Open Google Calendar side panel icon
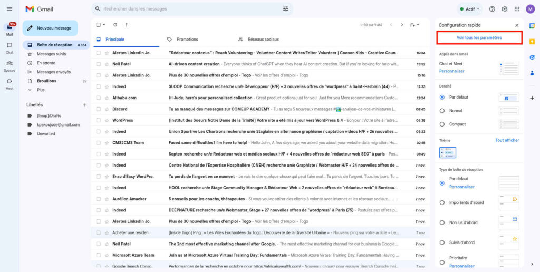 pyautogui.click(x=532, y=26)
